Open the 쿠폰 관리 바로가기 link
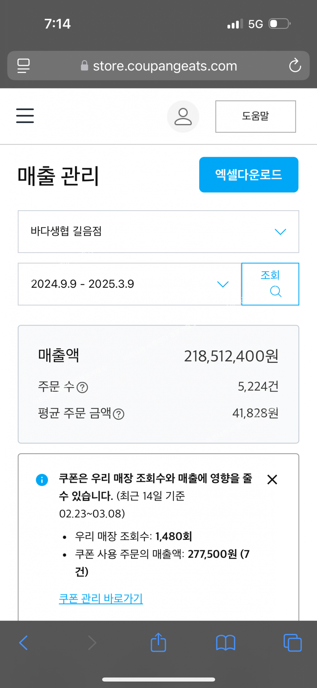317x688 pixels. pyautogui.click(x=101, y=598)
